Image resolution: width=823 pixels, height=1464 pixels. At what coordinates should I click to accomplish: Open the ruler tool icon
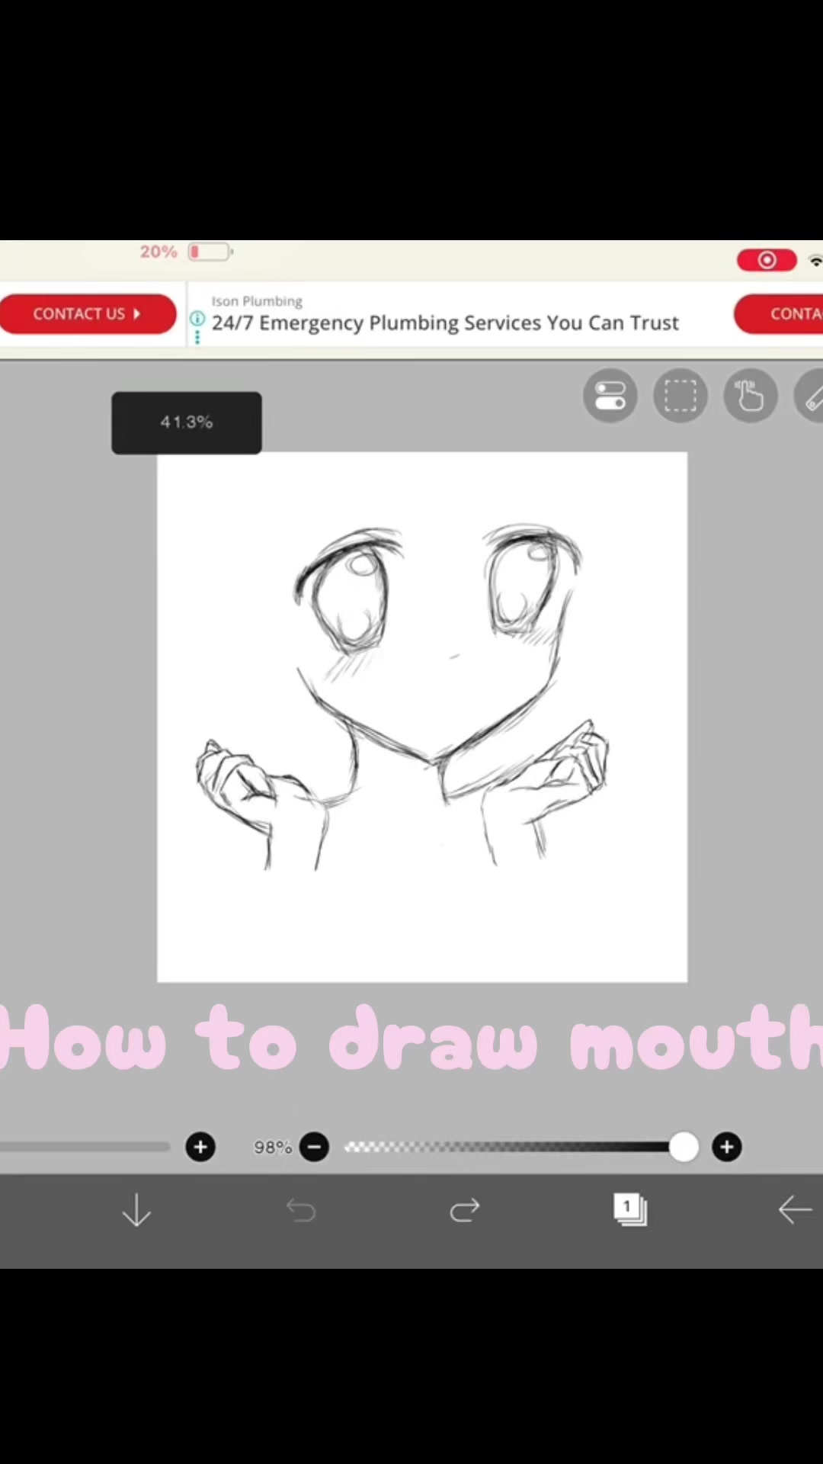(810, 396)
